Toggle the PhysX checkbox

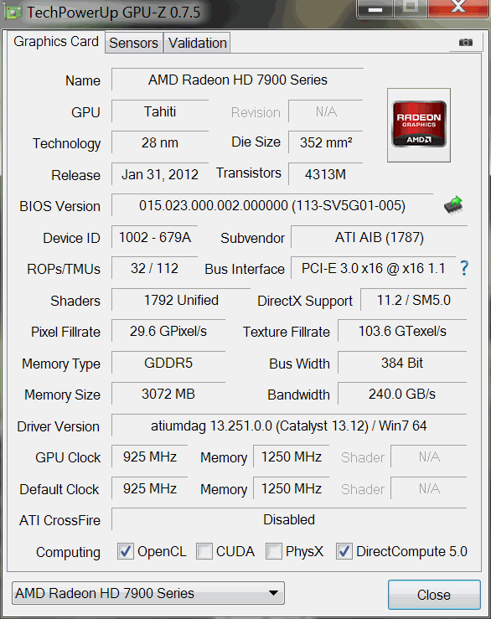[x=274, y=551]
